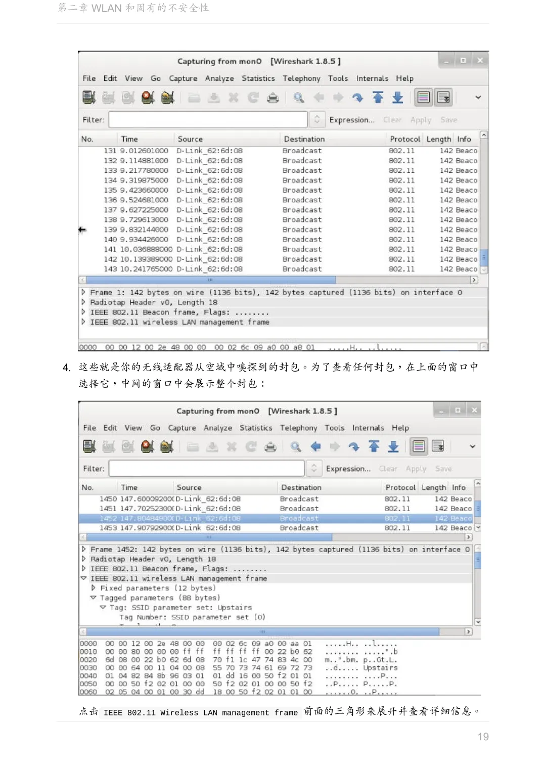The image size is (546, 772).
Task: Go forward in packet history in lower window
Action: tap(335, 447)
